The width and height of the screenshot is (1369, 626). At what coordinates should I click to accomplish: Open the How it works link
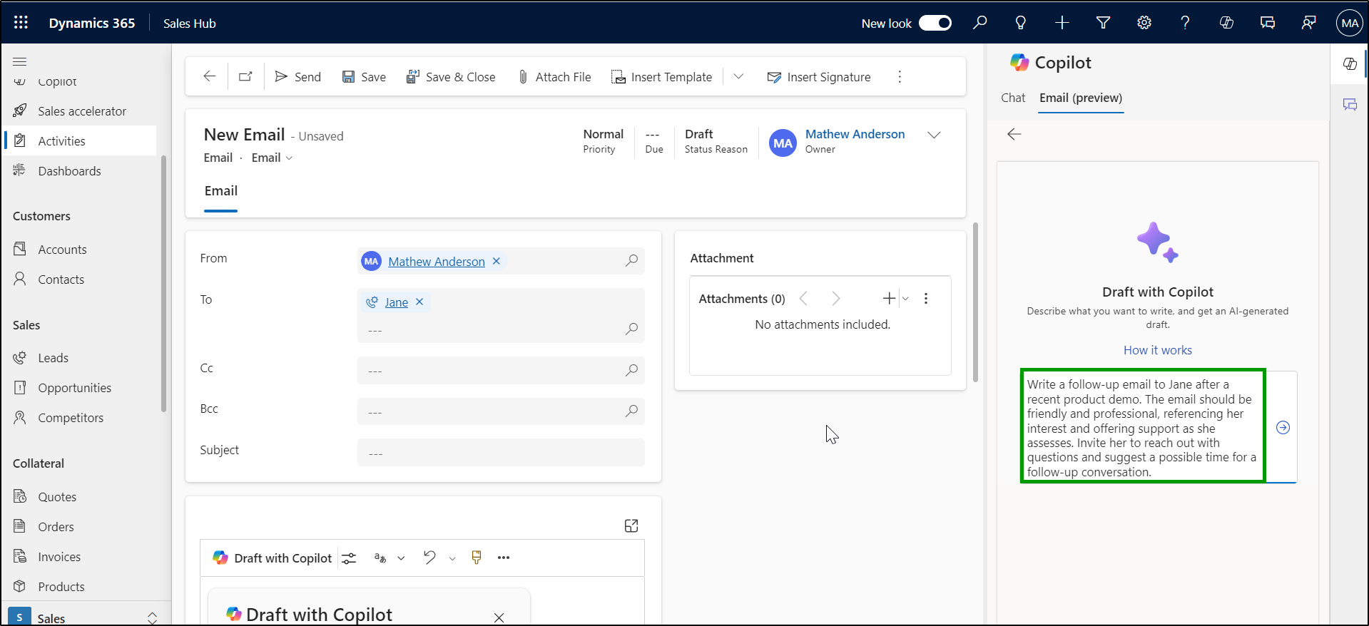1157,350
